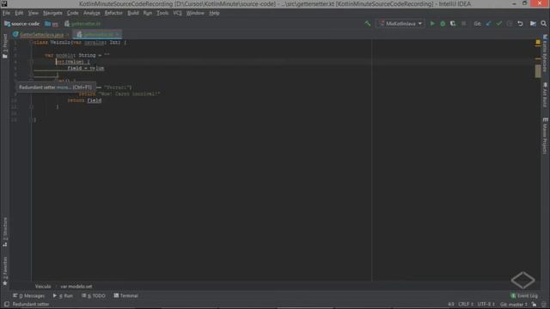The height and width of the screenshot is (309, 550).
Task: Open the MixKotlinJava run configuration dropdown
Action: (x=400, y=23)
